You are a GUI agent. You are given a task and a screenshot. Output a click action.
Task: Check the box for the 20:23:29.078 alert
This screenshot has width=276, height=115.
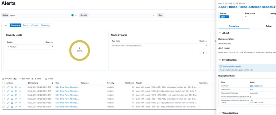tap(3, 107)
